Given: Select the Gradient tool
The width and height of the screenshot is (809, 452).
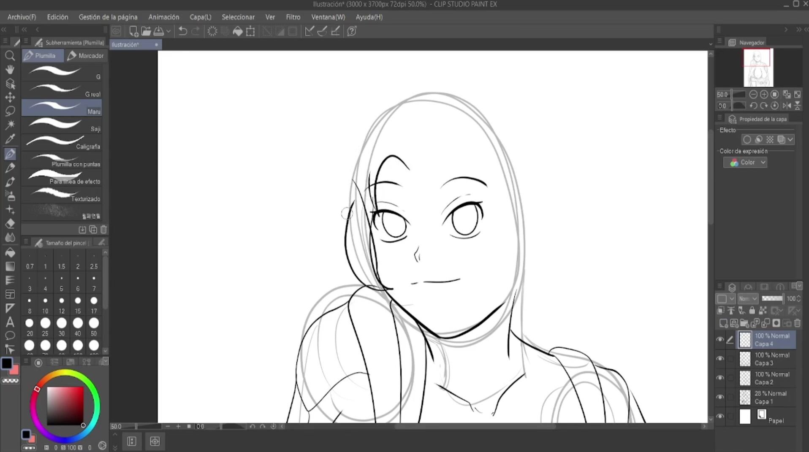Looking at the screenshot, I should 10,266.
